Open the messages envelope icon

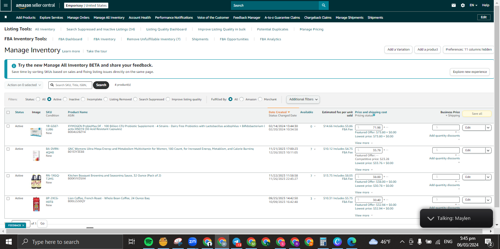point(454,5)
